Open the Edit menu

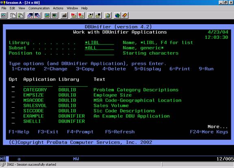(12, 8)
